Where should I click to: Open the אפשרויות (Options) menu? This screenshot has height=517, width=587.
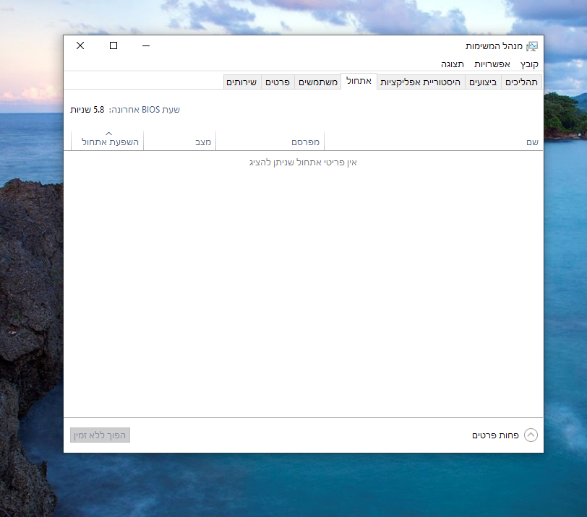492,64
